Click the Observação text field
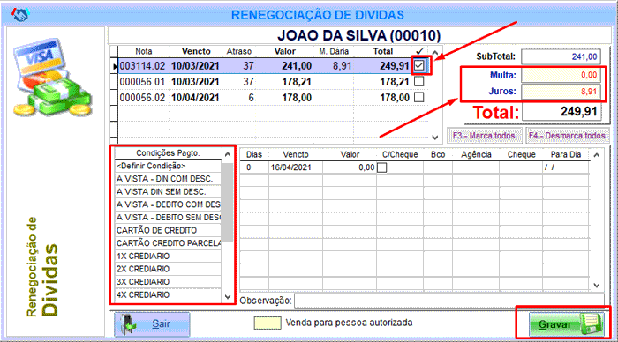This screenshot has width=618, height=342. (448, 301)
